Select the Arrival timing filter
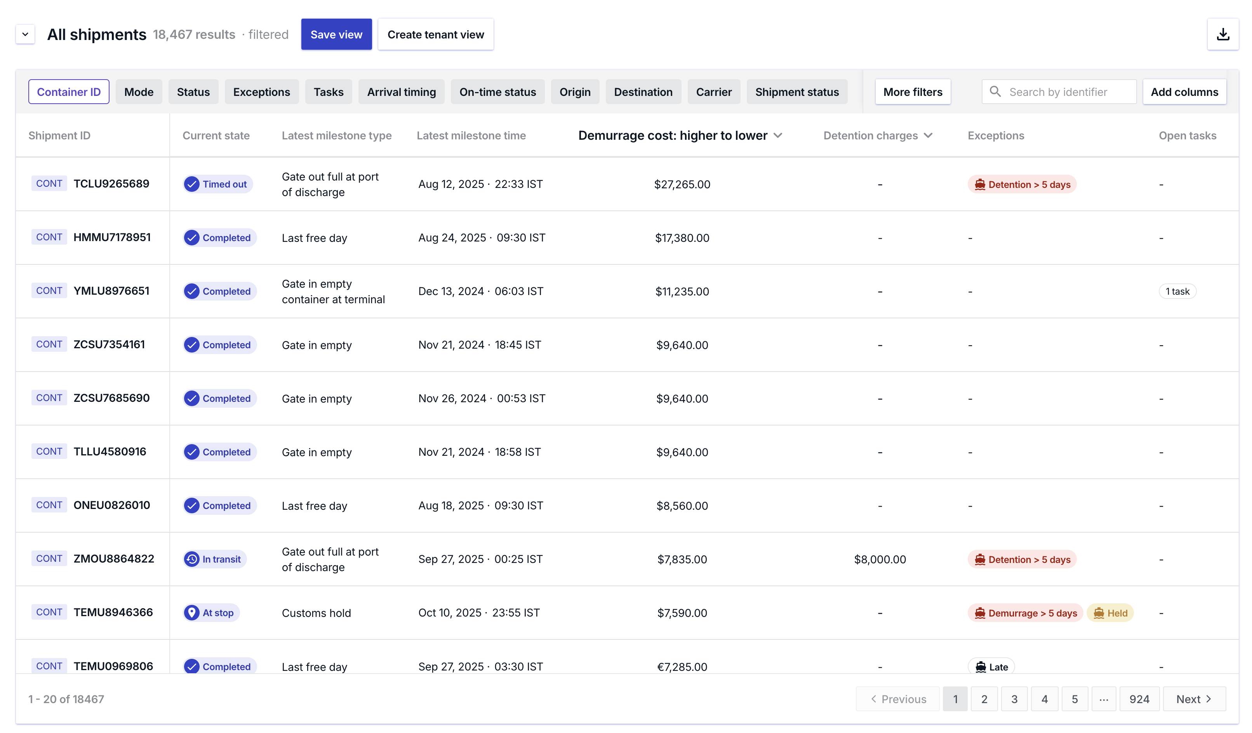Viewport: 1252px width, 733px height. 401,92
